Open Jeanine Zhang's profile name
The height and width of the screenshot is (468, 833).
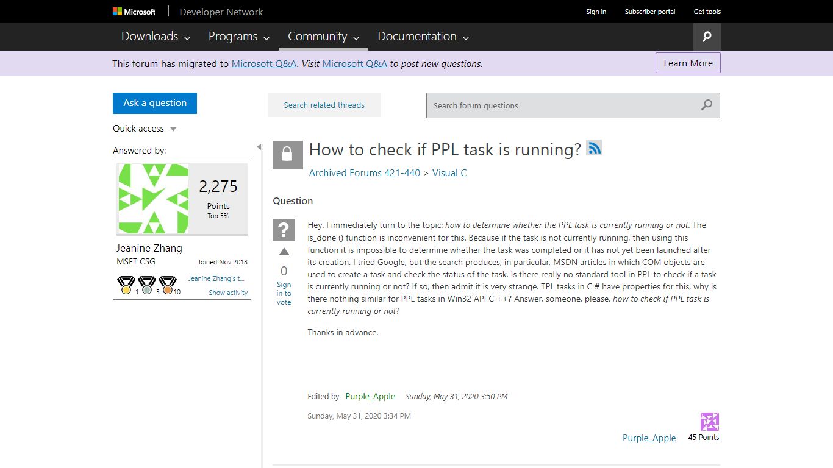click(x=149, y=248)
